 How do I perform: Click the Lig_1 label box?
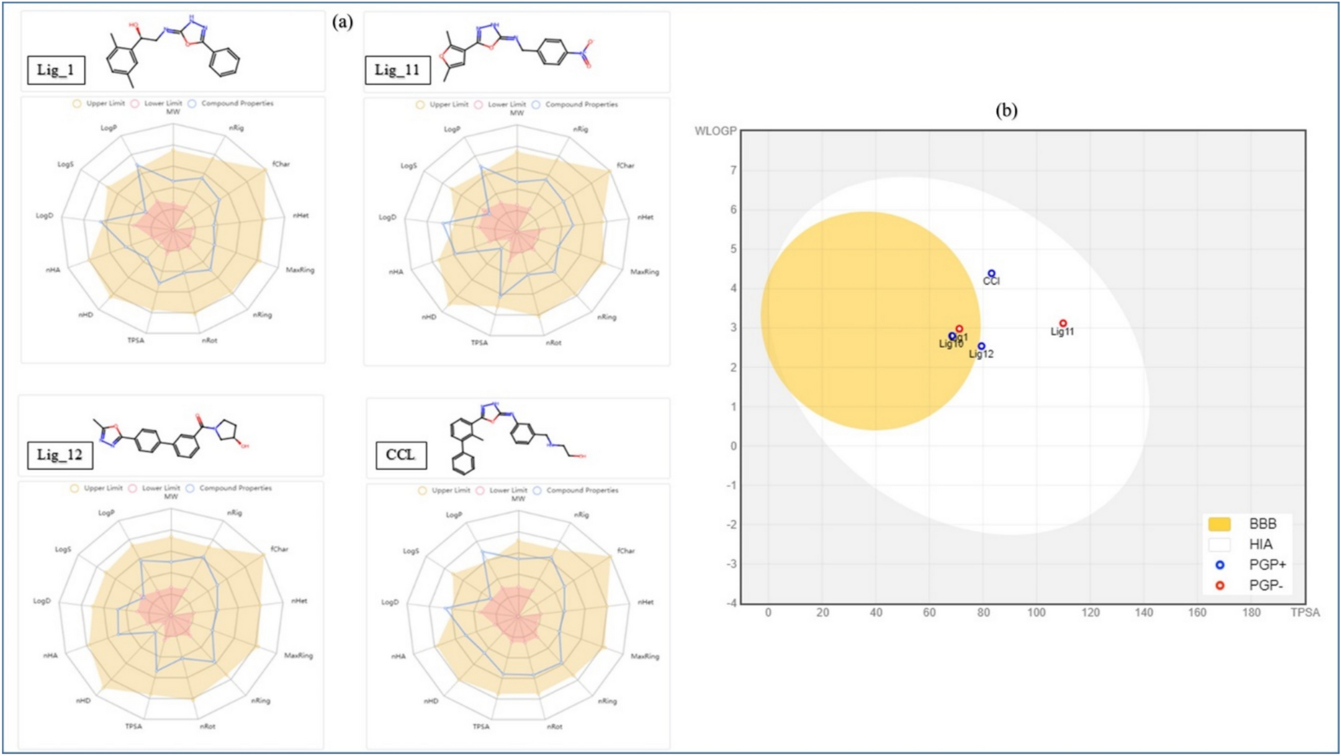[56, 70]
